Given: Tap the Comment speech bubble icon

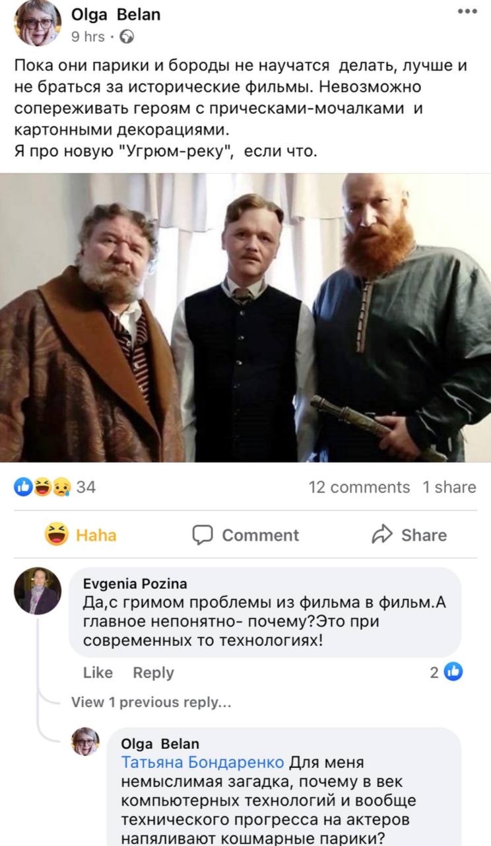Looking at the screenshot, I should [x=203, y=535].
